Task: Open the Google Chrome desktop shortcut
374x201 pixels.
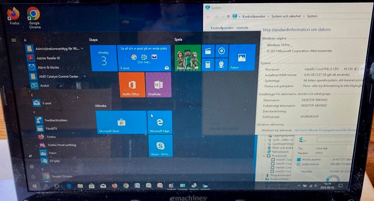Action: [34, 18]
